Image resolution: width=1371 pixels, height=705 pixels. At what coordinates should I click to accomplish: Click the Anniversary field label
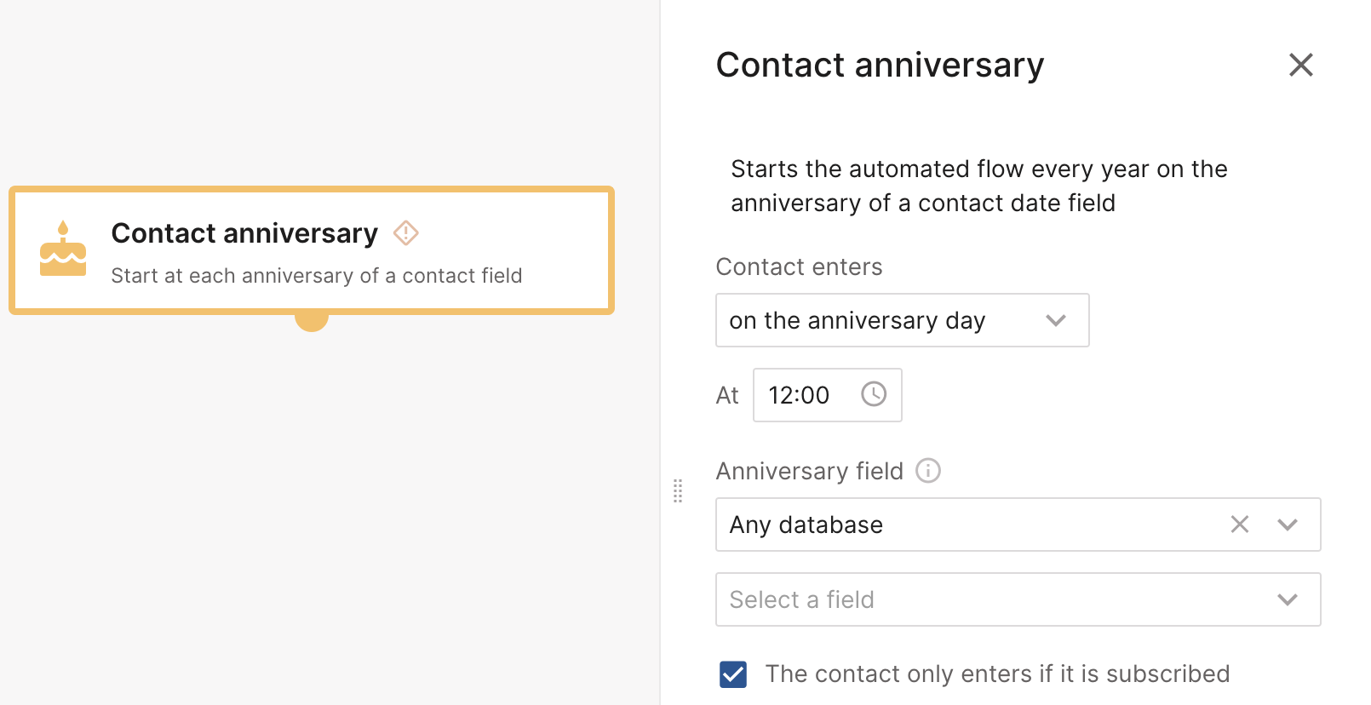coord(809,471)
